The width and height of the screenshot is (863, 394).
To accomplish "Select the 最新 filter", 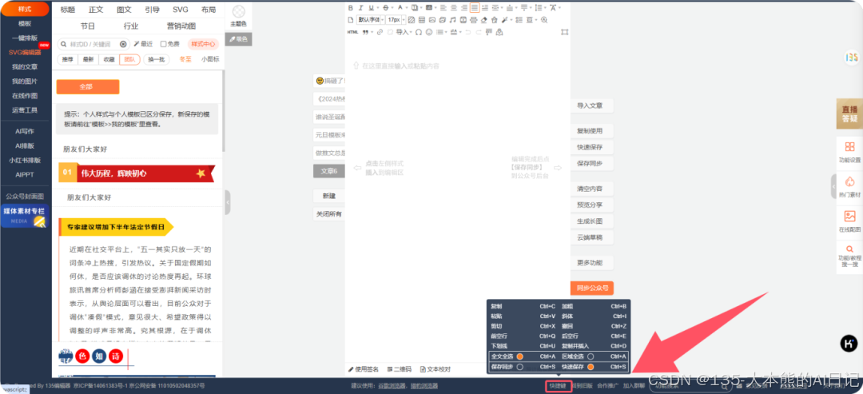I will point(88,59).
